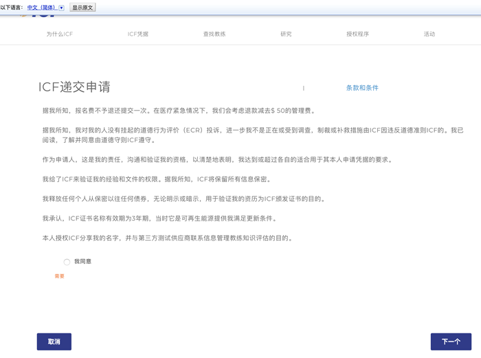481x358 pixels.
Task: Switch to the 条款和条件 tab
Action: (362, 88)
